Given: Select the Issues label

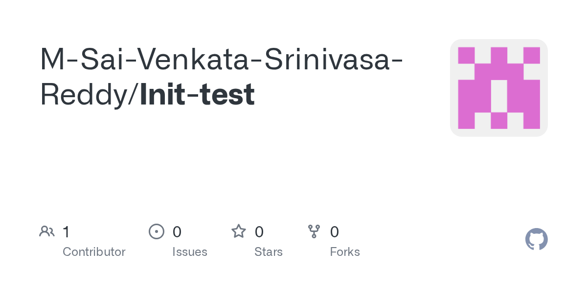Looking at the screenshot, I should (190, 252).
